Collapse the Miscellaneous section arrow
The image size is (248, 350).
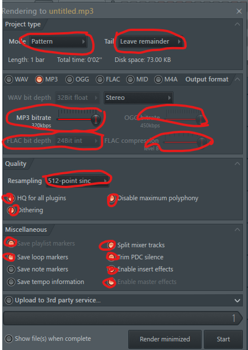(x=237, y=230)
